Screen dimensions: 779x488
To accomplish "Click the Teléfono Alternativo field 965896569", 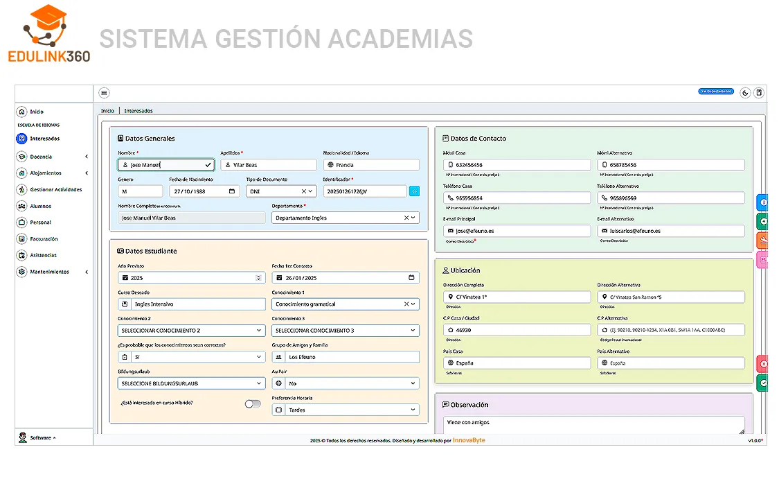I will (671, 198).
